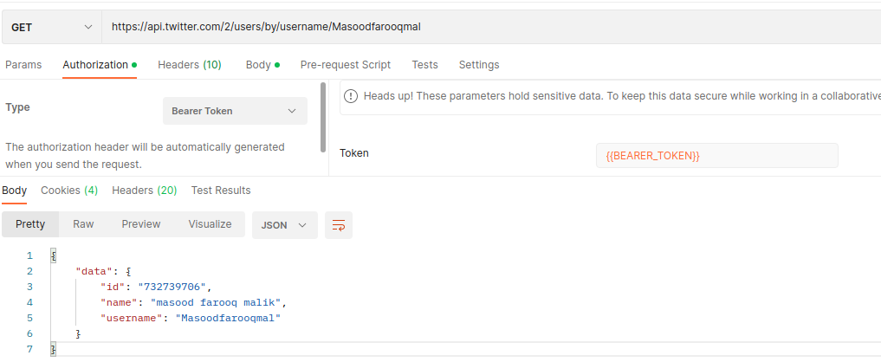Open the Settings tab
881x362 pixels.
[478, 65]
